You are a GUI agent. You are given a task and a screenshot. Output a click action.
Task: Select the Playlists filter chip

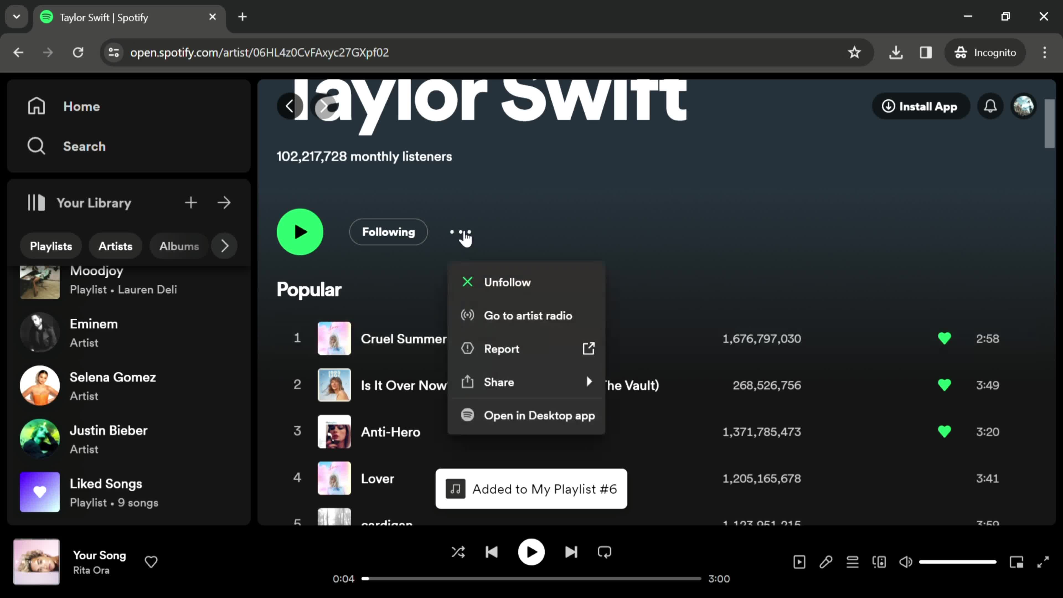click(51, 246)
